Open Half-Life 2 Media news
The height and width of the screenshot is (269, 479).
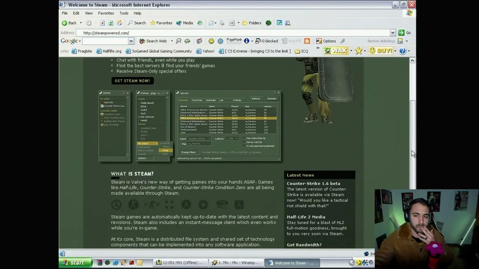tap(306, 217)
